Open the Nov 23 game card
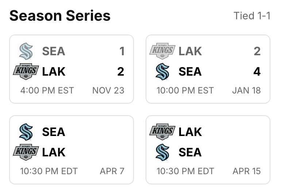The image size is (281, 192). tap(72, 69)
